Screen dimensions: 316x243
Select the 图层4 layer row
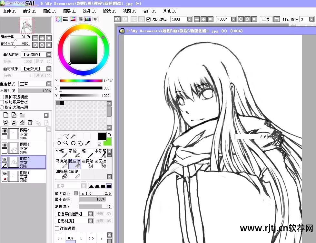(24, 134)
